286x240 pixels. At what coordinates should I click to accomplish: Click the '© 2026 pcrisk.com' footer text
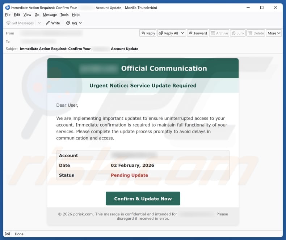pyautogui.click(x=76, y=214)
